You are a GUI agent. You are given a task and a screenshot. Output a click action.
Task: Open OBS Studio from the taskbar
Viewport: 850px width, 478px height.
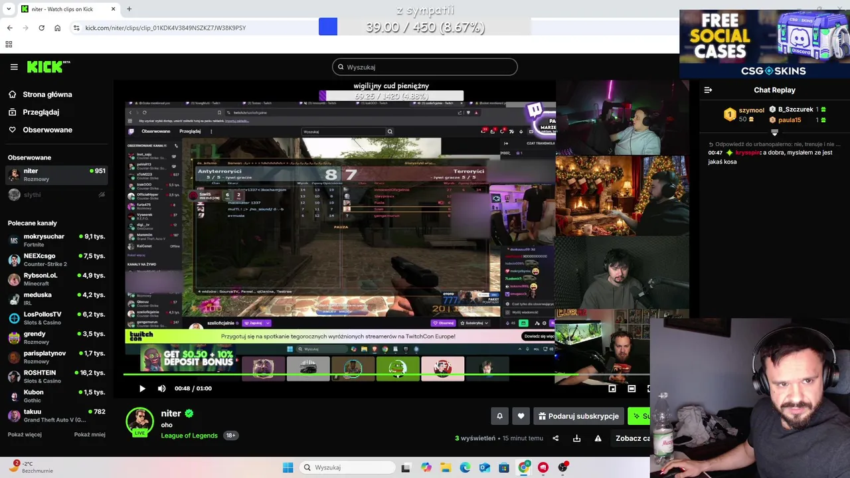[x=563, y=467]
